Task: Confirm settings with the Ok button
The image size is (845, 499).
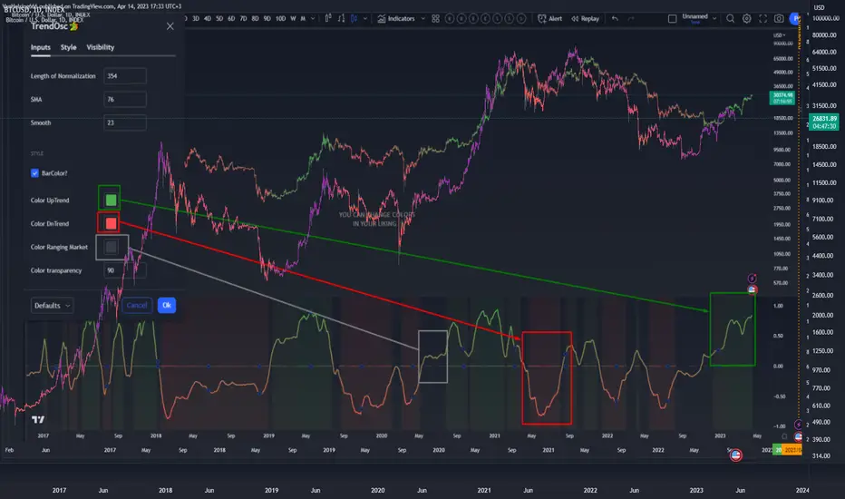Action: pyautogui.click(x=167, y=306)
